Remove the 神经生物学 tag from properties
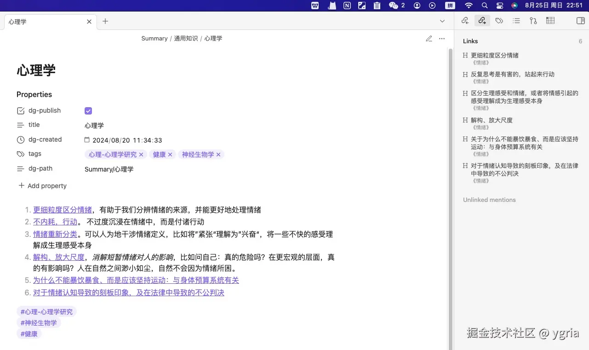This screenshot has width=589, height=350. point(218,155)
